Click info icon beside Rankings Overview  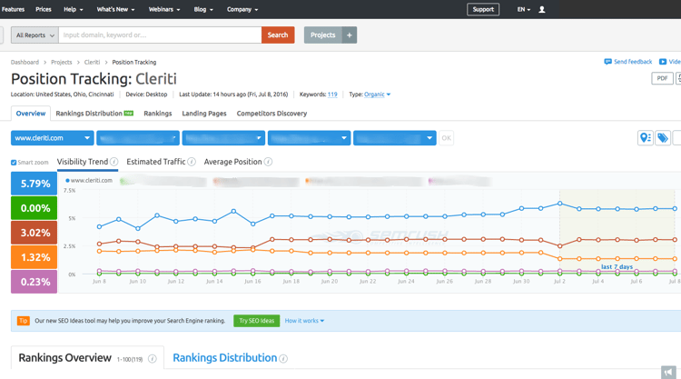click(152, 359)
